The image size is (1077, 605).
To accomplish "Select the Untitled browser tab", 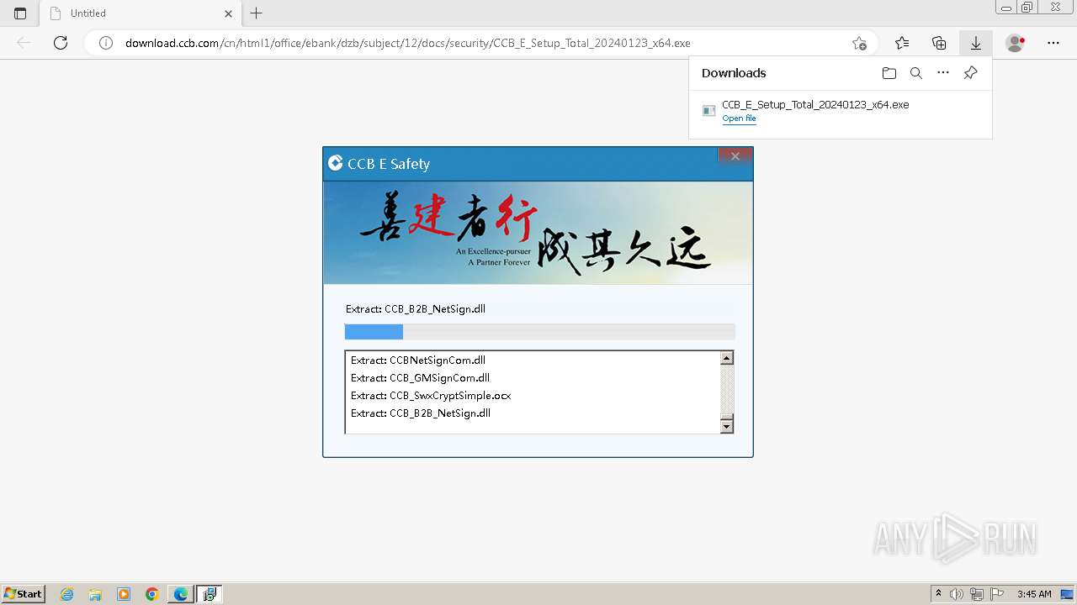I will point(141,13).
